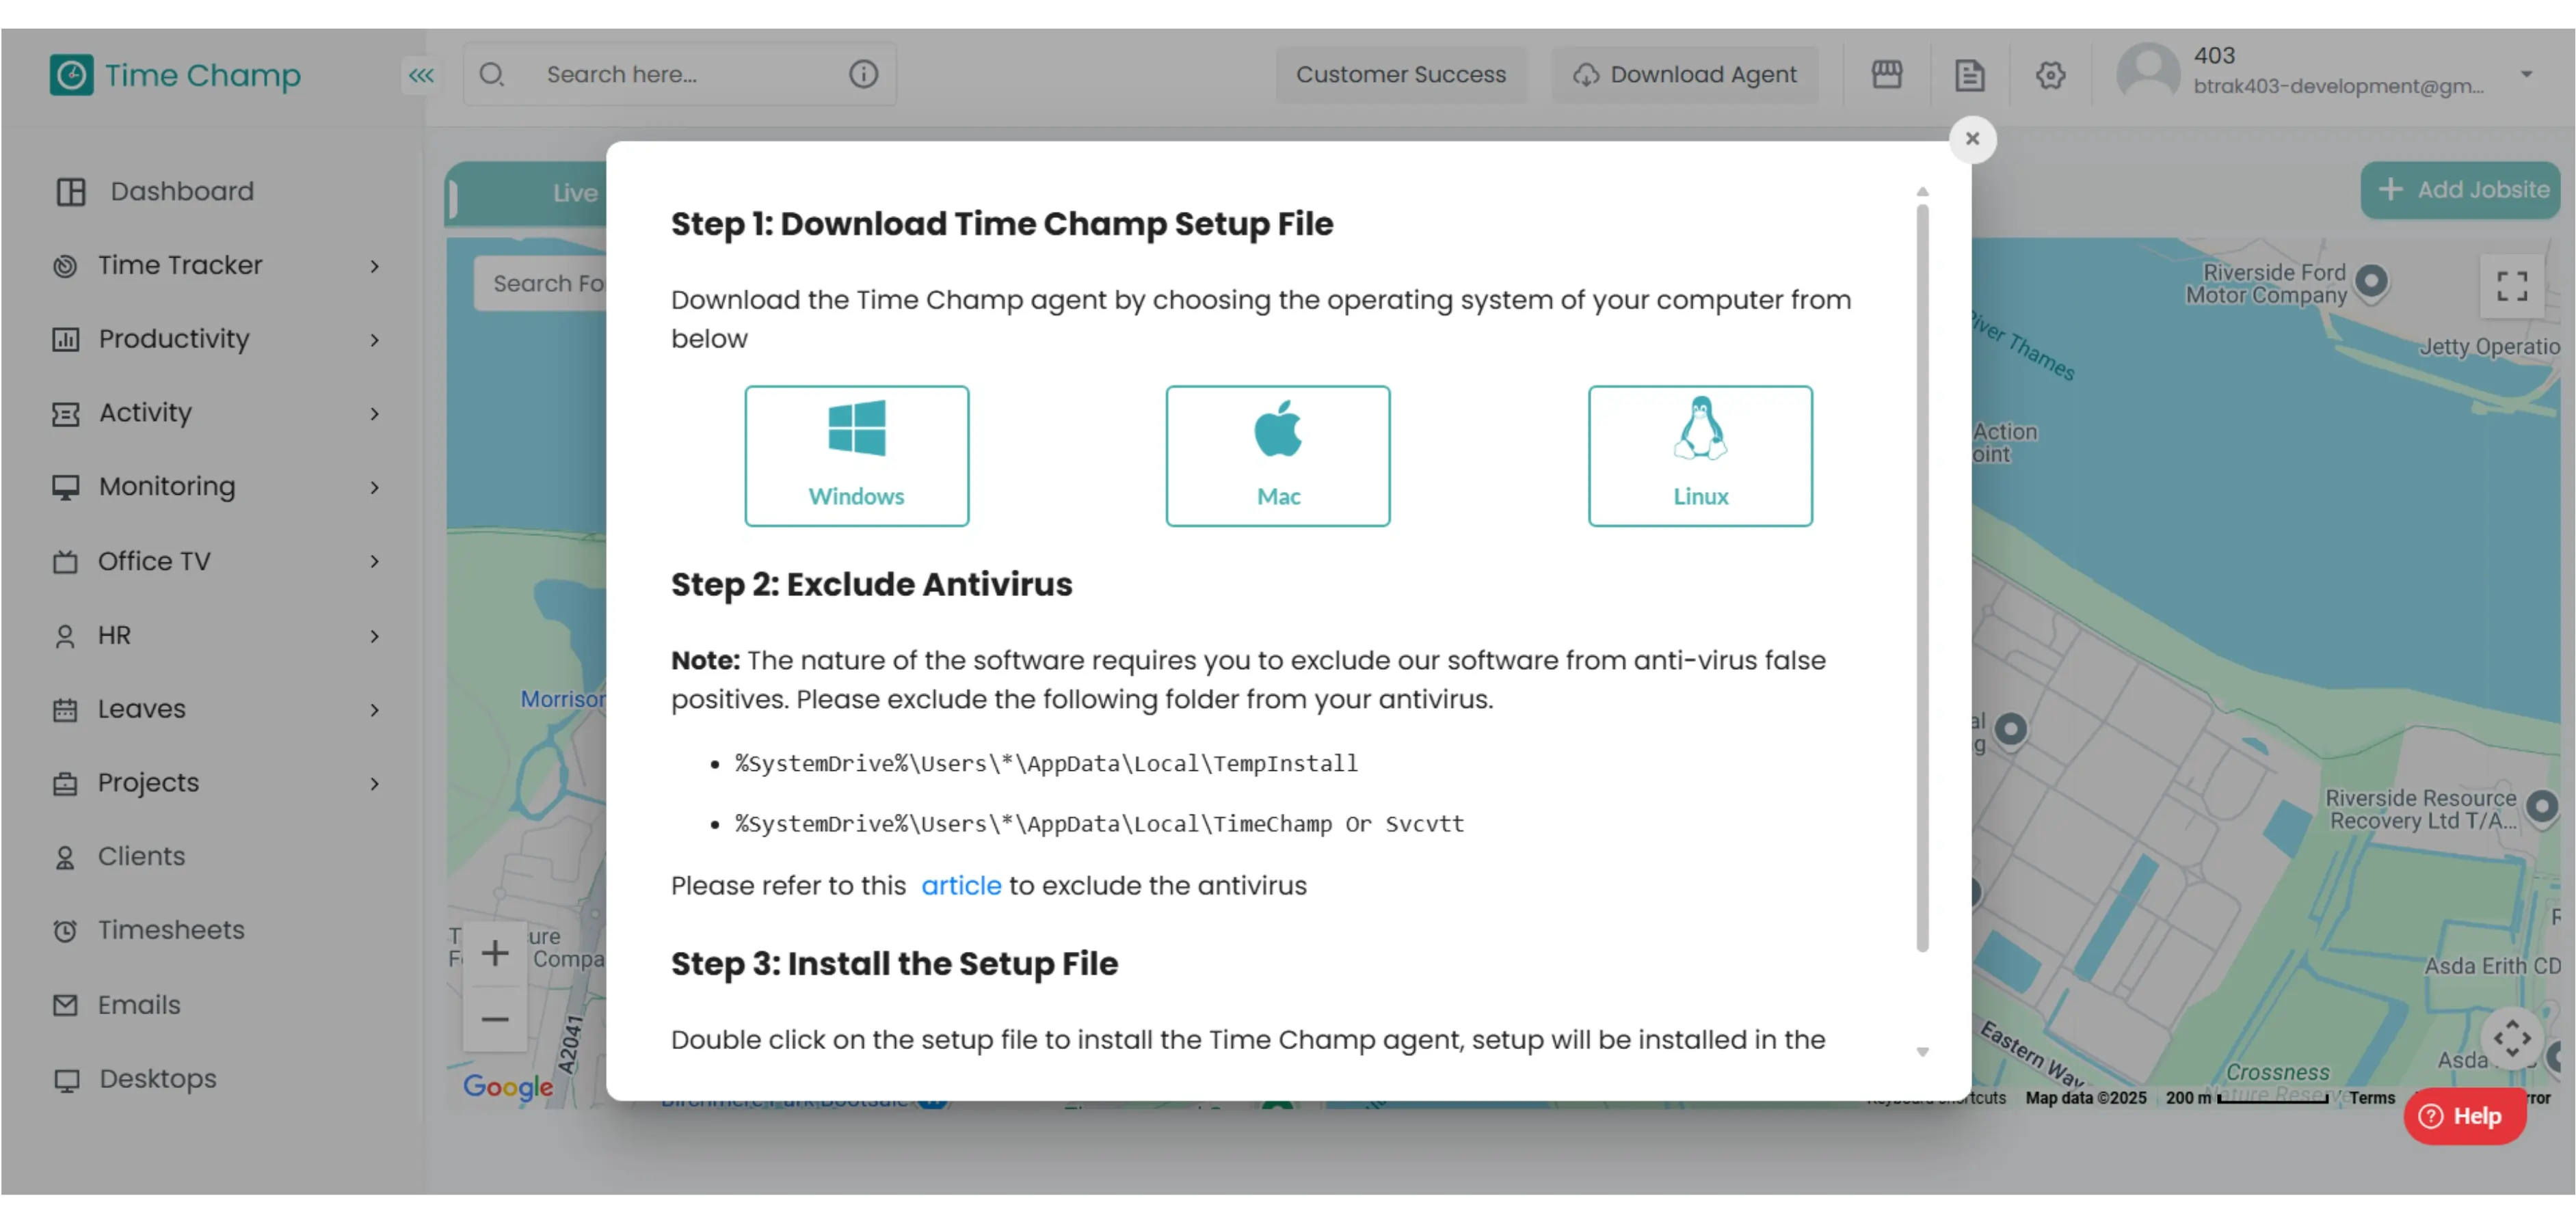Expand Productivity menu chevron
2576x1224 pixels.
(374, 340)
